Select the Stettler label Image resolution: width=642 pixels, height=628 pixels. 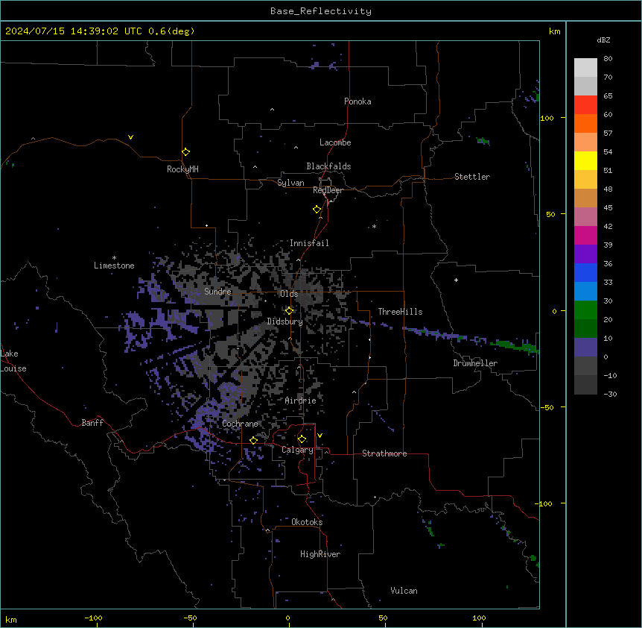[x=472, y=177]
